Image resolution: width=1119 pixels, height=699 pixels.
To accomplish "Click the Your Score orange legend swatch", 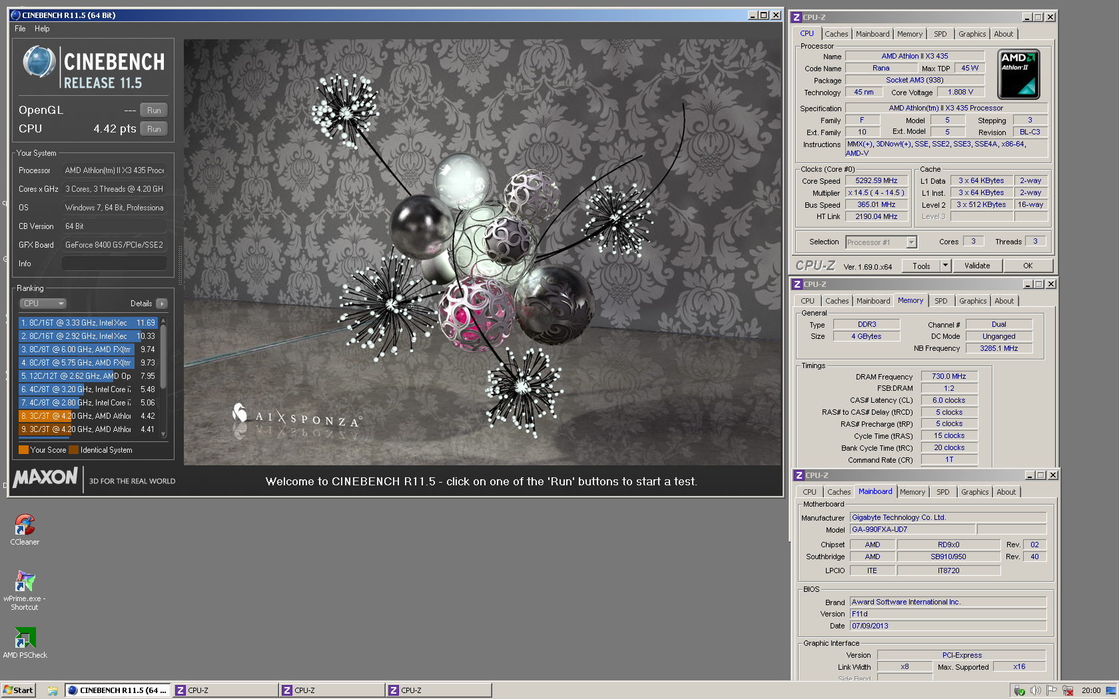I will pos(23,450).
